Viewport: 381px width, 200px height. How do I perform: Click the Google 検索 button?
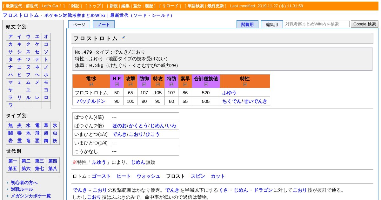click(364, 24)
